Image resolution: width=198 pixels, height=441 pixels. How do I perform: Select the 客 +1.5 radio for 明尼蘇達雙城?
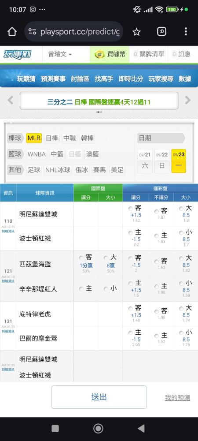click(130, 209)
